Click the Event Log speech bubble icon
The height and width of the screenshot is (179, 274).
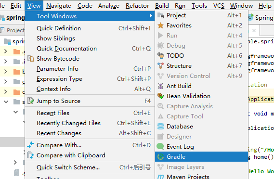point(160,146)
